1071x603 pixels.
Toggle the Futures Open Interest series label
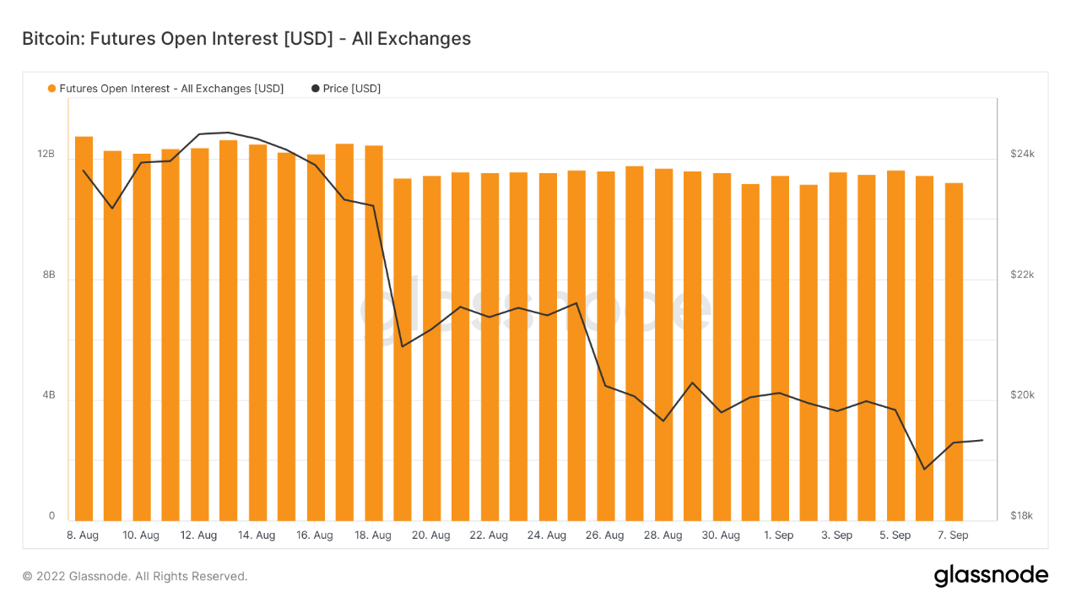(171, 89)
